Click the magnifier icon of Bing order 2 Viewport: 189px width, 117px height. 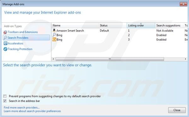(54, 35)
